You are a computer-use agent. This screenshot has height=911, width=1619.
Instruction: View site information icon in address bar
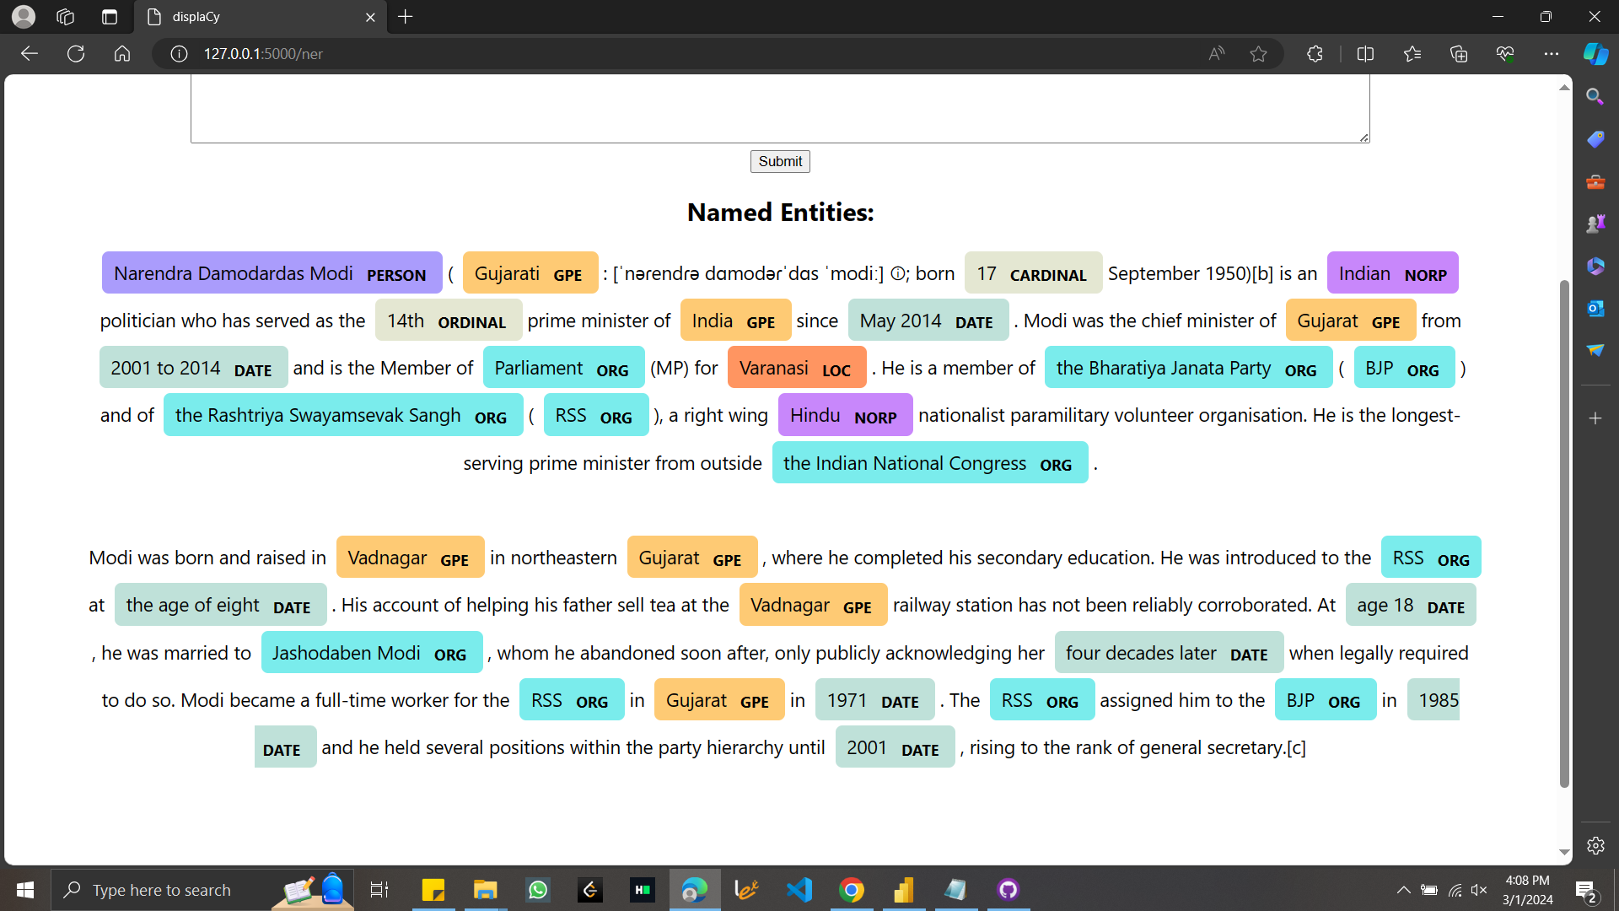(x=179, y=53)
